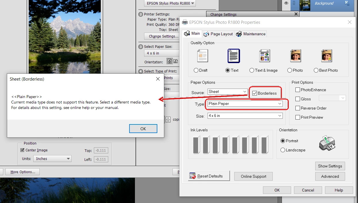358x203 pixels.
Task: Select the Best Photo radio button
Action: (316, 70)
